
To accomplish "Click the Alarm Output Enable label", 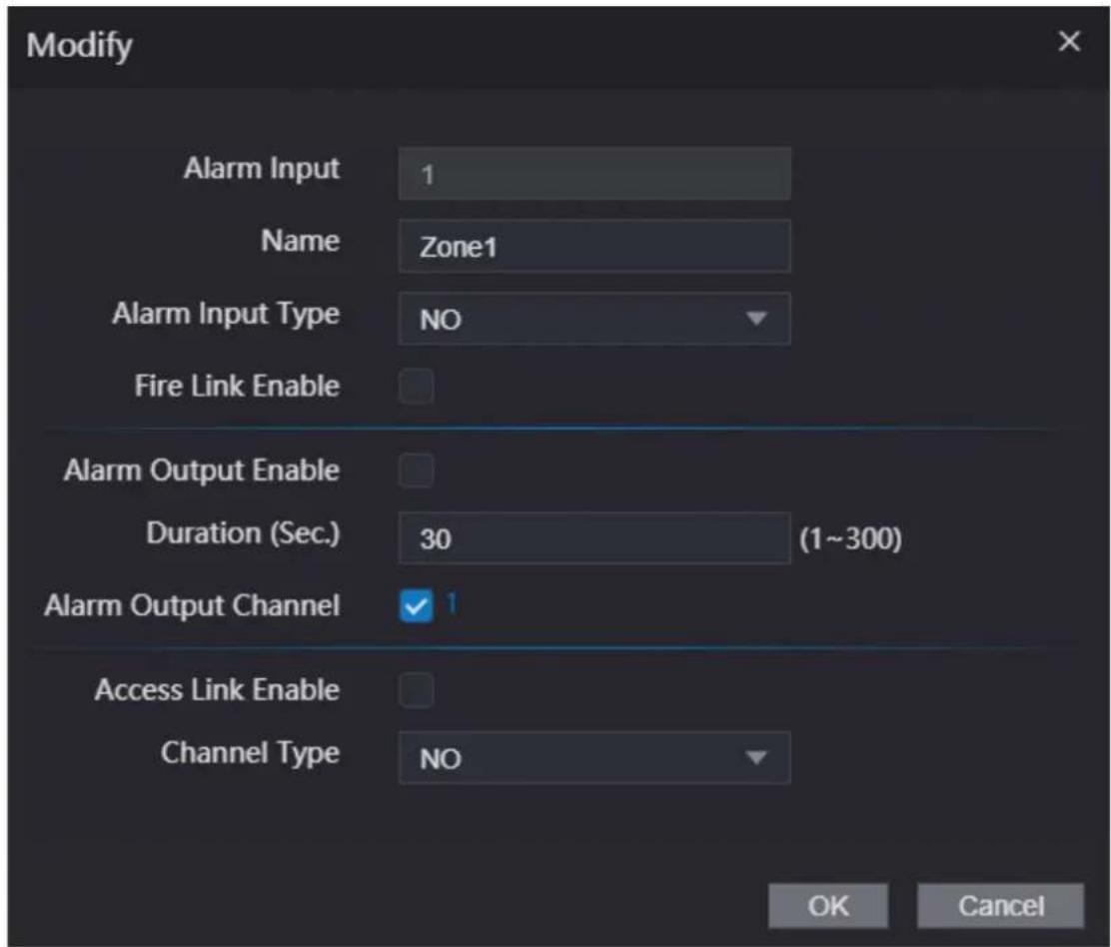I will [x=202, y=472].
